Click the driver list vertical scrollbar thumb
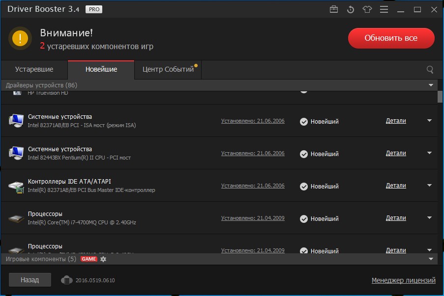 point(440,97)
